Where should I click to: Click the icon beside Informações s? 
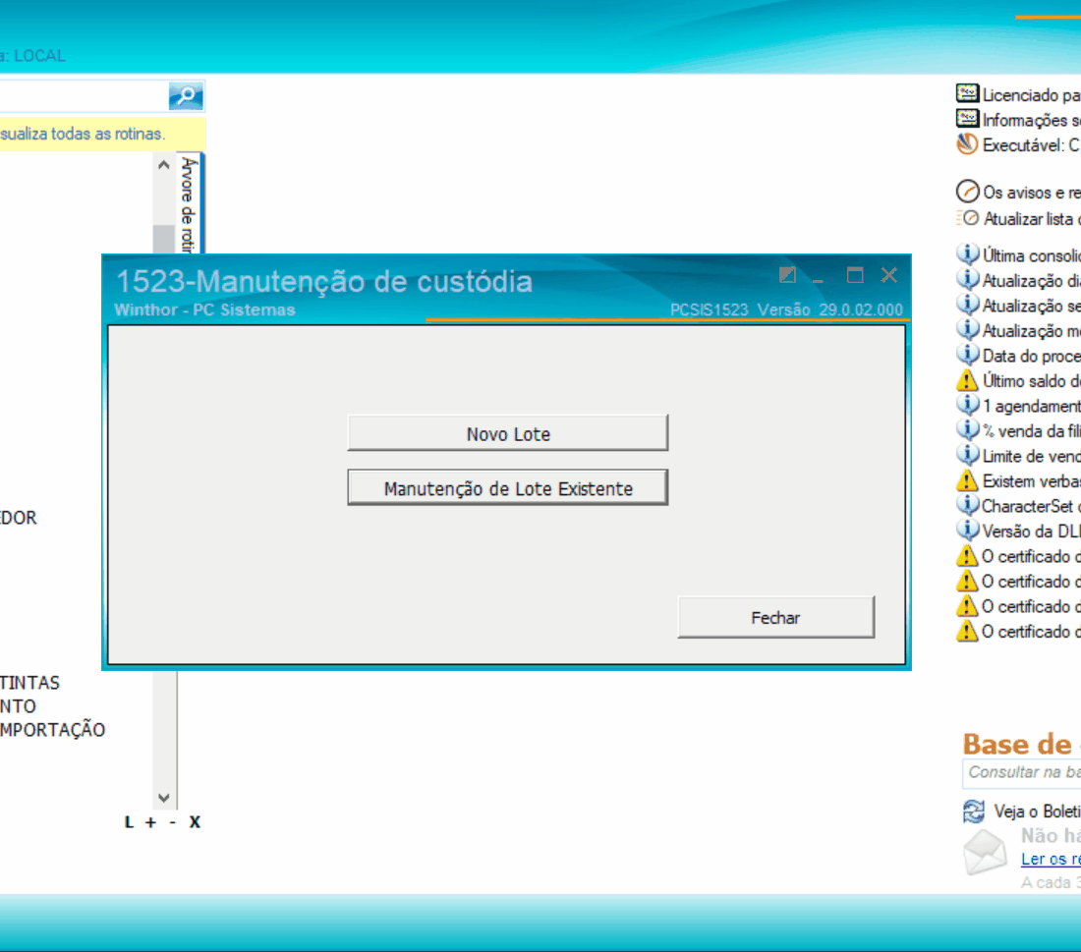click(x=967, y=119)
